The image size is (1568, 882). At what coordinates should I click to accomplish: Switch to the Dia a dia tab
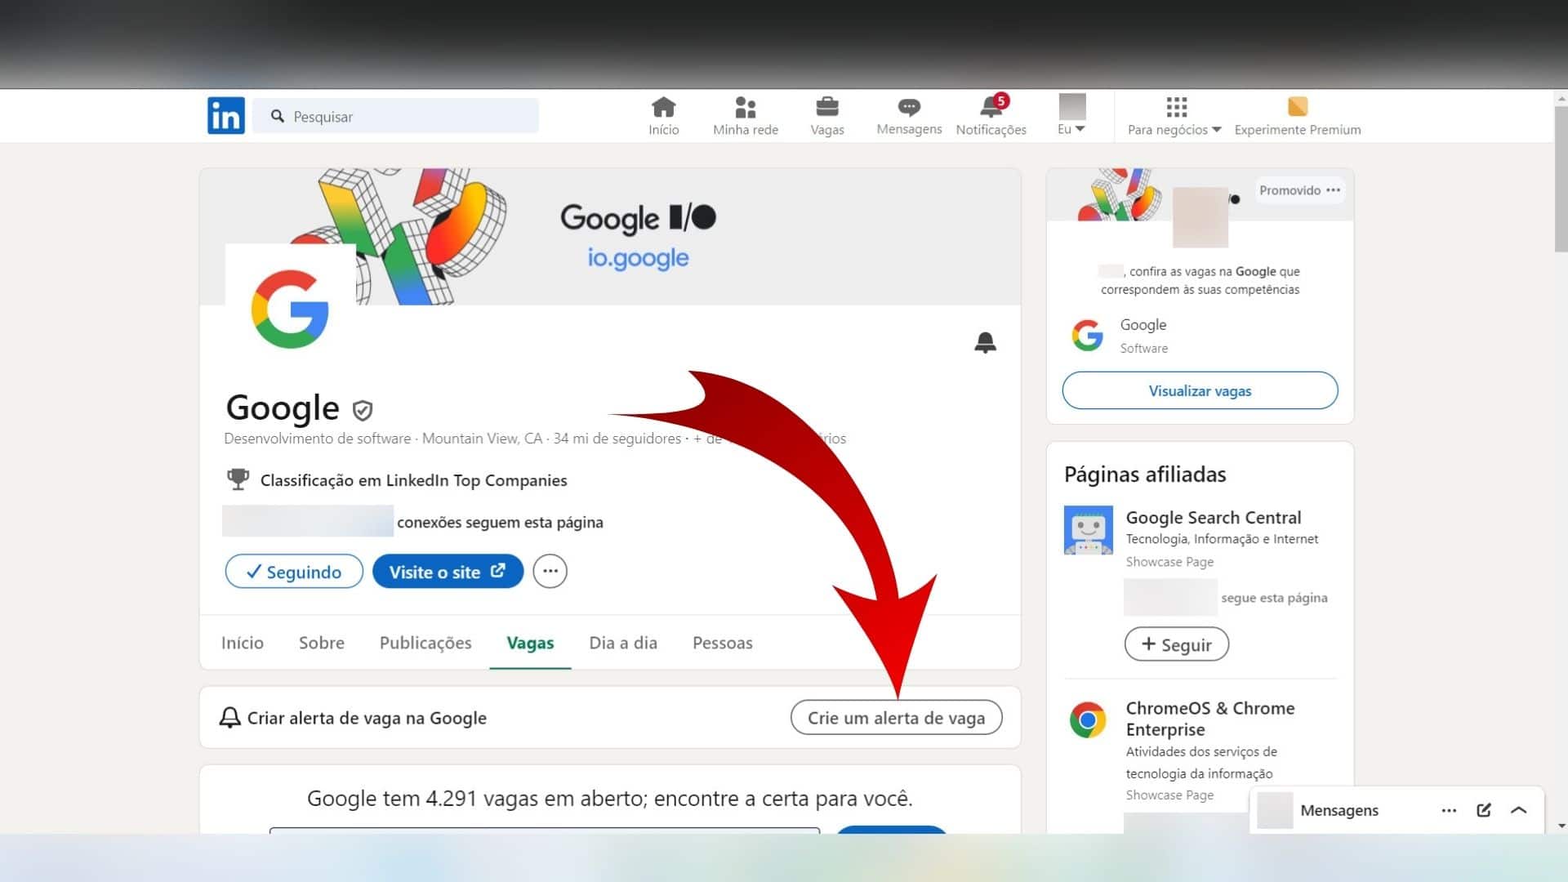[x=623, y=643]
